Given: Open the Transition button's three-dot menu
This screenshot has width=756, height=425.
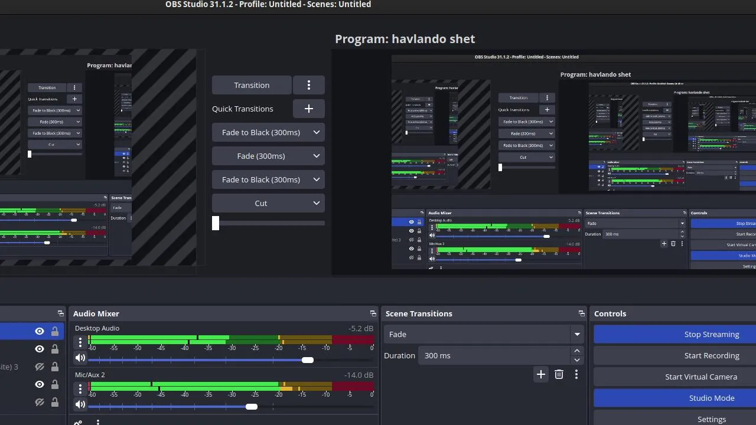Looking at the screenshot, I should pos(308,85).
